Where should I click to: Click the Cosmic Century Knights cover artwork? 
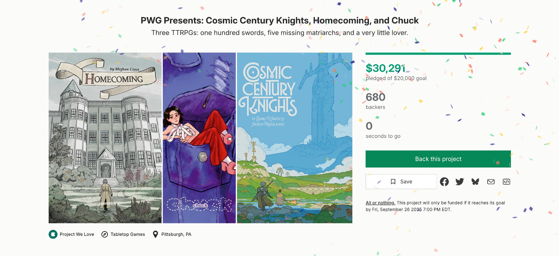coord(295,138)
